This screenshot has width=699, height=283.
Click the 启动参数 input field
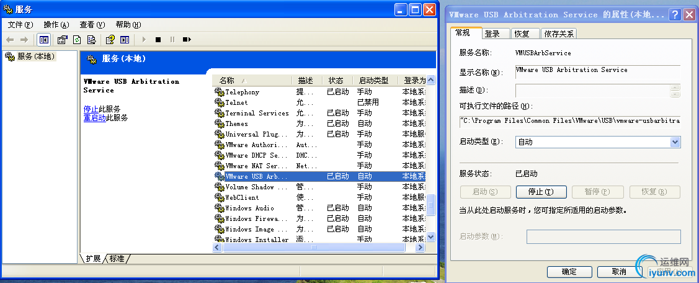coord(603,236)
